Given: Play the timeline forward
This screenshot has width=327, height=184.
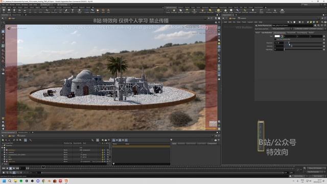Looking at the screenshot, I should tap(14, 168).
